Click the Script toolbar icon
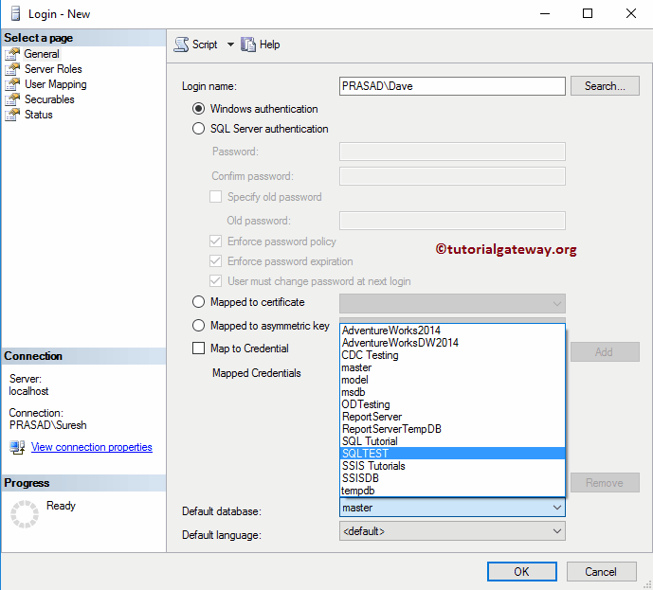Screen dimensions: 653x590 click(181, 45)
